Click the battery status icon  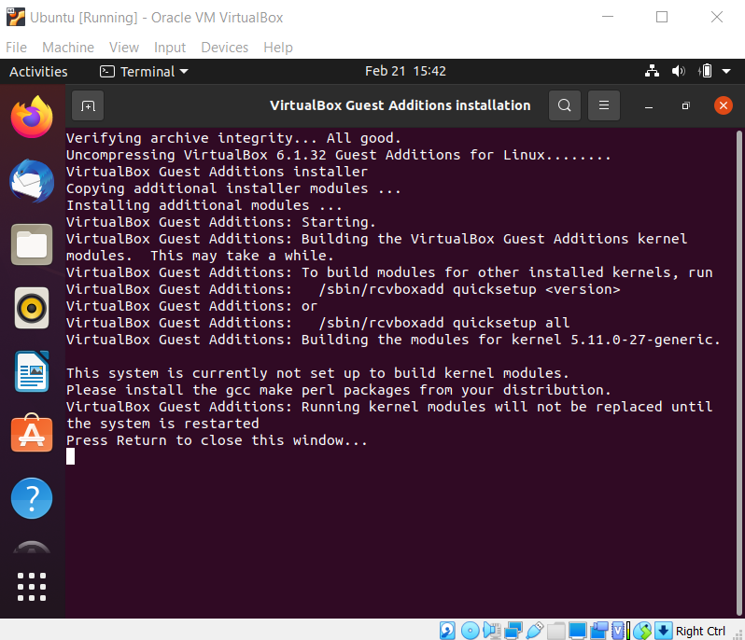[705, 71]
